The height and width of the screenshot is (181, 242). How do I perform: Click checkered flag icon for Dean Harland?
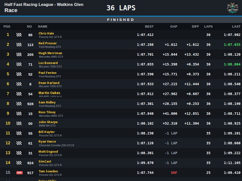pyautogui.click(x=19, y=84)
